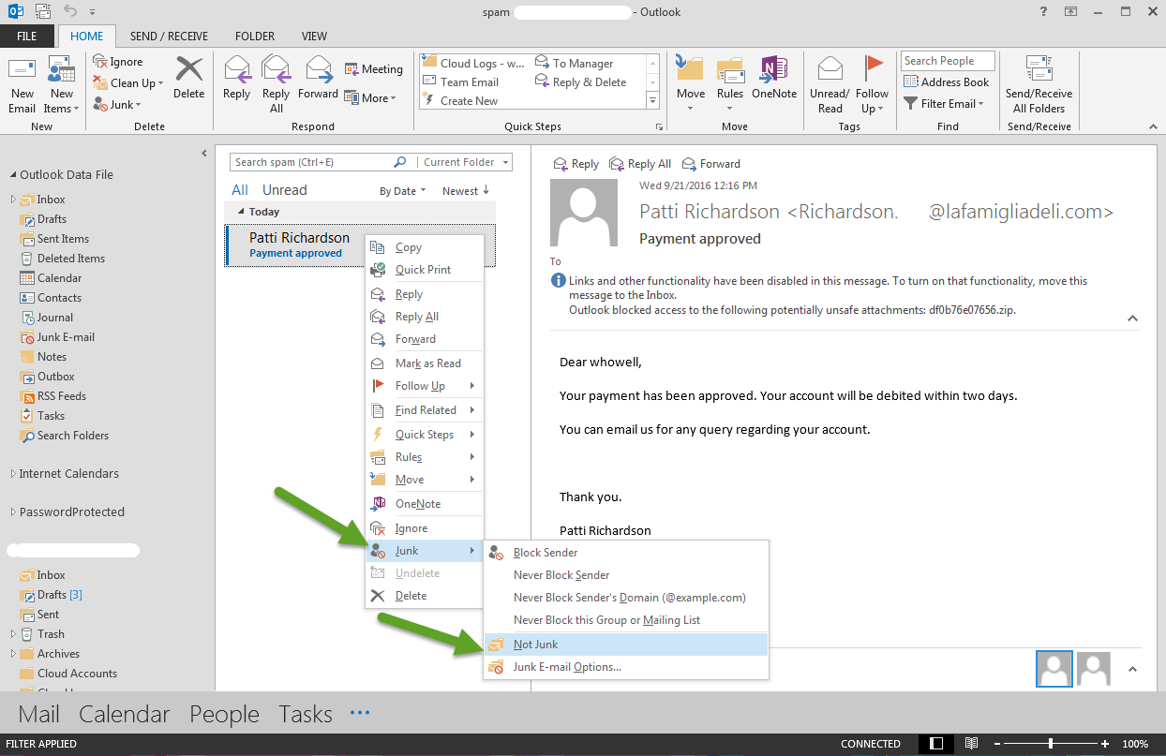Open the Address Book
Screen dimensions: 1166x756
click(947, 82)
